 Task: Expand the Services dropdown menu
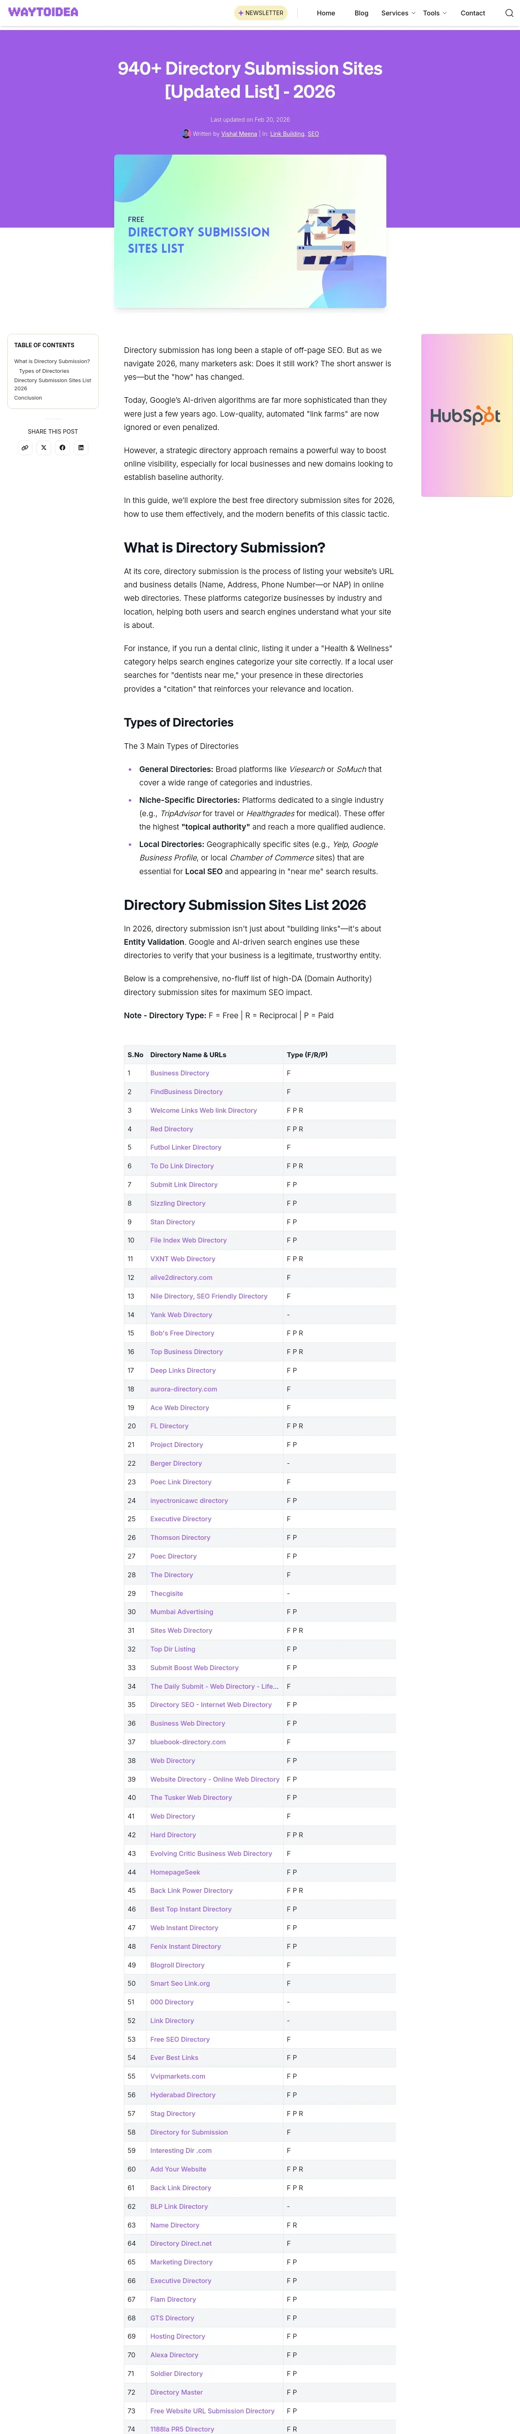(398, 13)
